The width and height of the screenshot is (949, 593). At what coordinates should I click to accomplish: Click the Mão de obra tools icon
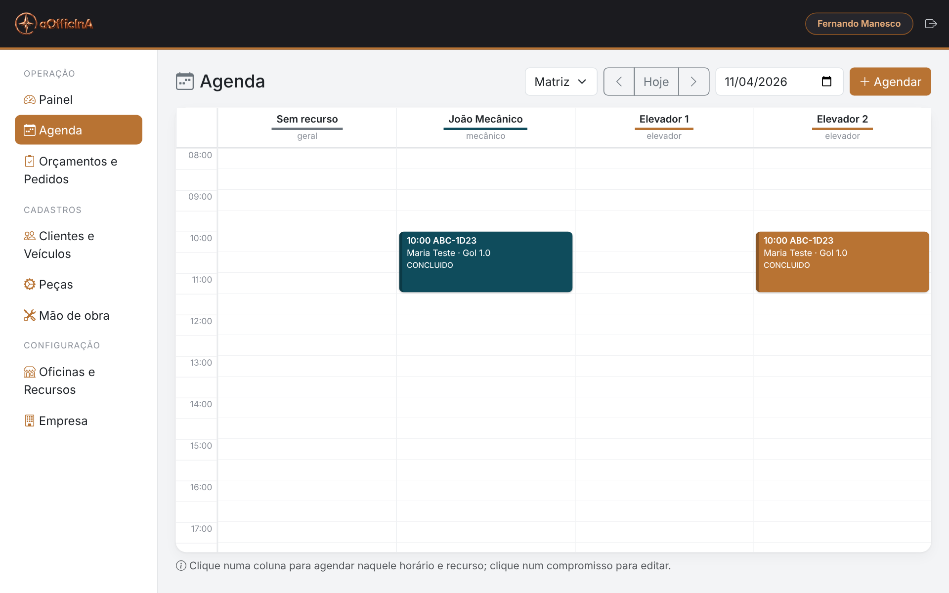click(30, 315)
